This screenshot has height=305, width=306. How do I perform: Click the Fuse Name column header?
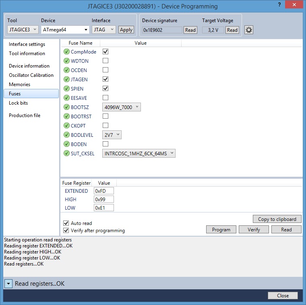(x=81, y=43)
